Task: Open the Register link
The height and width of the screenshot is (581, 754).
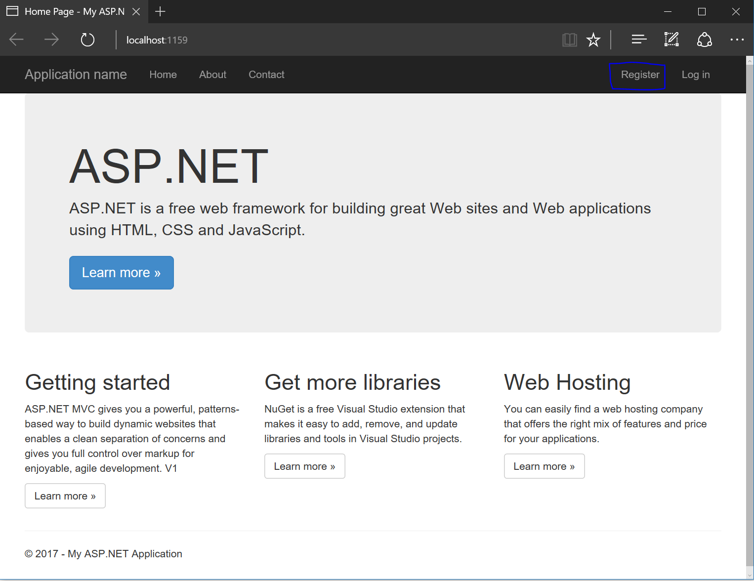Action: click(x=640, y=75)
